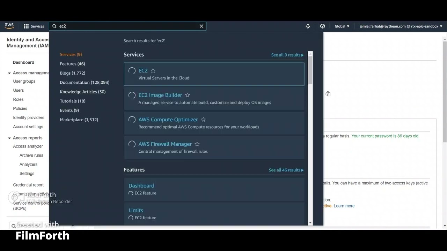Screen dimensions: 447x251
Task: Select Events (9) filter category
Action: click(x=69, y=110)
